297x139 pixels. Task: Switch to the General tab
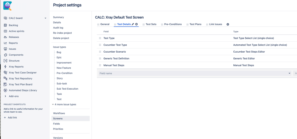(x=105, y=24)
